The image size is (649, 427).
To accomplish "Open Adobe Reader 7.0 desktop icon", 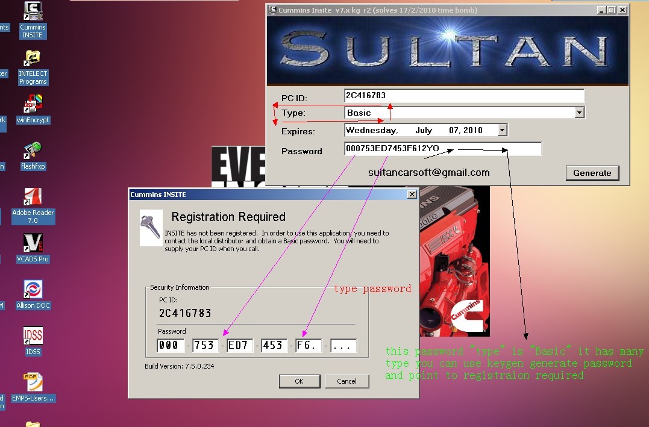I will tap(33, 197).
